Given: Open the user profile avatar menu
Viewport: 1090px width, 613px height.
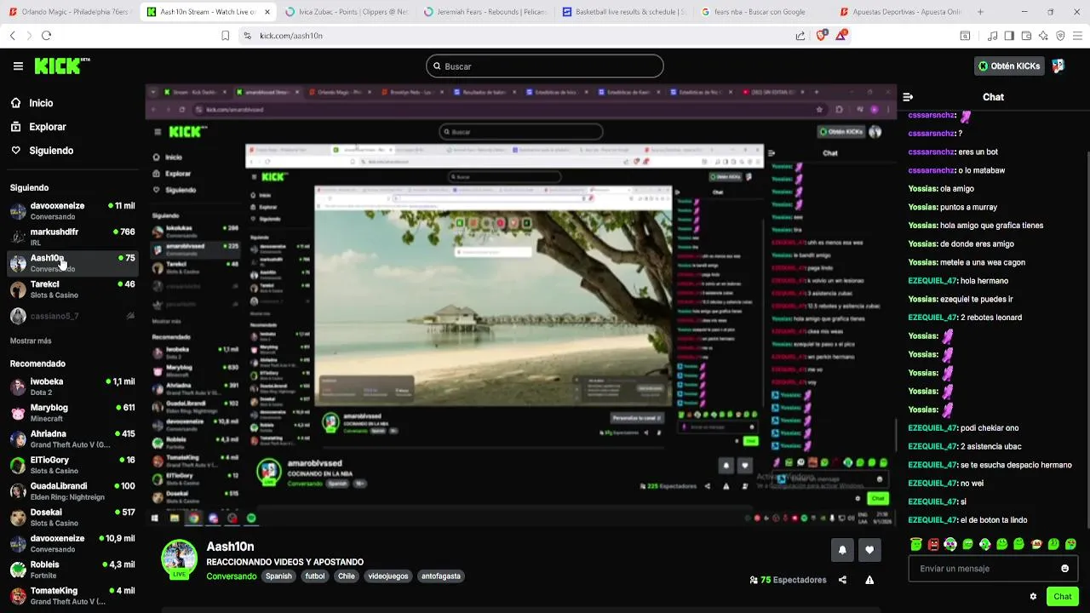Looking at the screenshot, I should 1058,66.
